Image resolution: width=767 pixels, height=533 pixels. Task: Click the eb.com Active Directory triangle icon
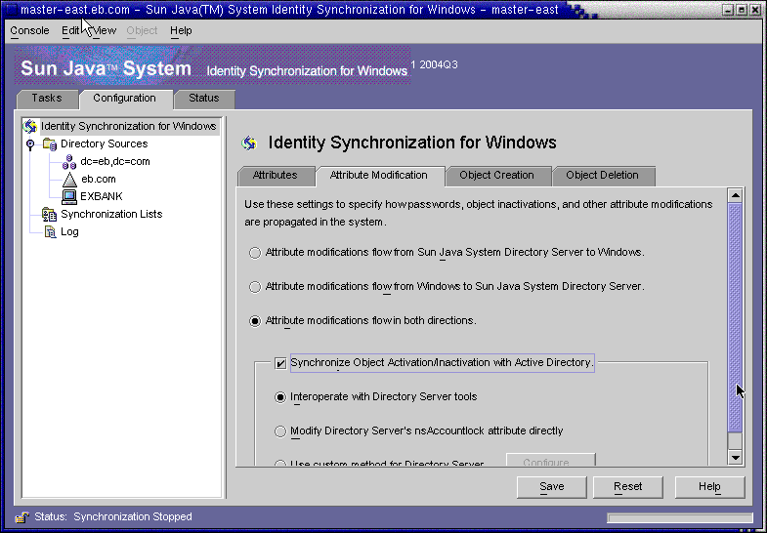[69, 180]
